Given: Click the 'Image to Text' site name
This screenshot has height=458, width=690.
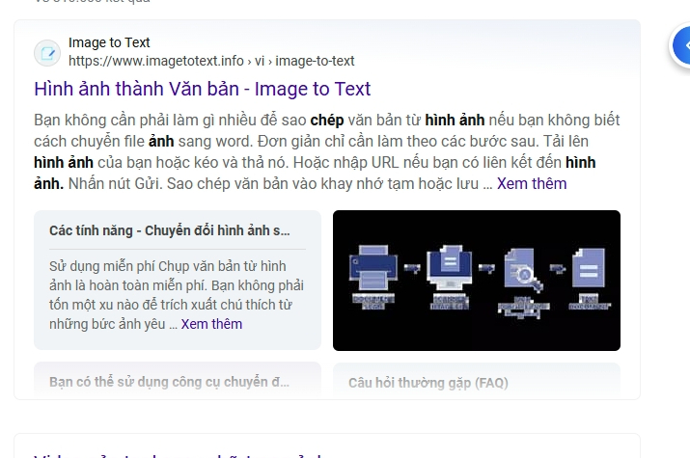Looking at the screenshot, I should pyautogui.click(x=109, y=42).
